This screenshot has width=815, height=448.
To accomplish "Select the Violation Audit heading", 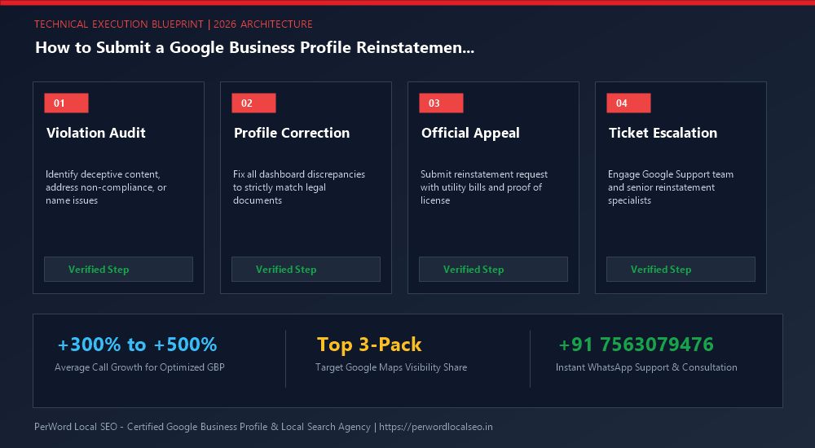I will coord(95,133).
